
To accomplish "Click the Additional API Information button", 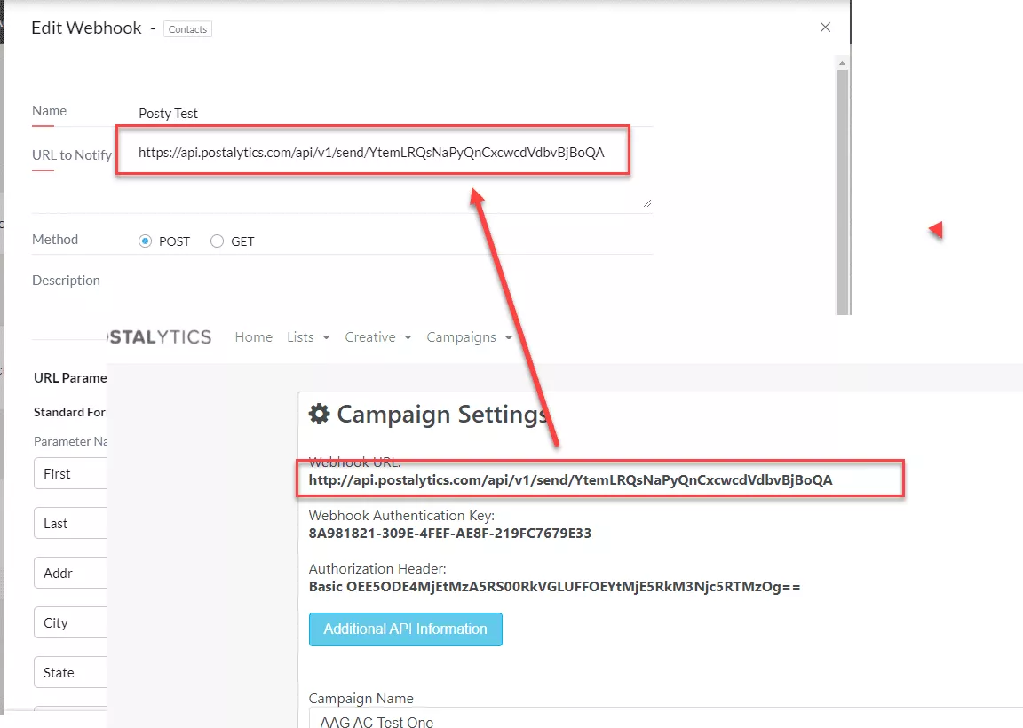I will click(x=405, y=629).
